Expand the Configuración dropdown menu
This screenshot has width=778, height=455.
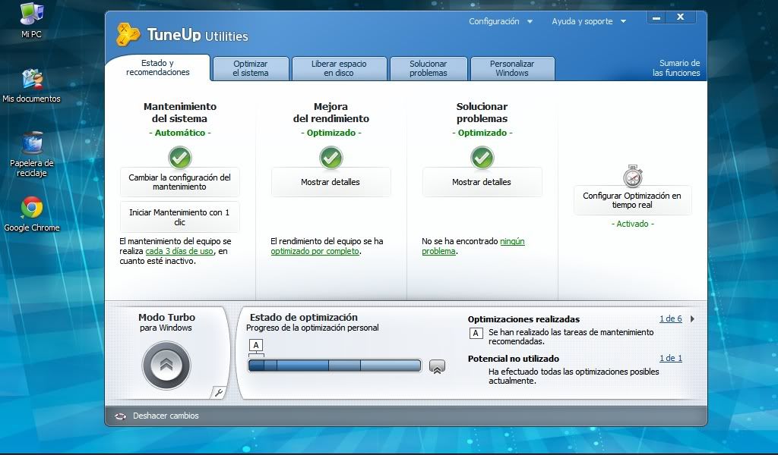(x=501, y=21)
